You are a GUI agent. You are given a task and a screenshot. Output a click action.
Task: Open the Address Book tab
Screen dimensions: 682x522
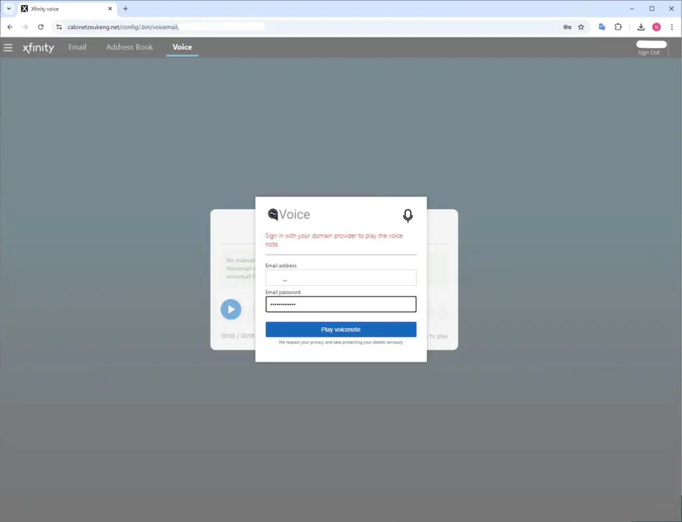point(129,47)
